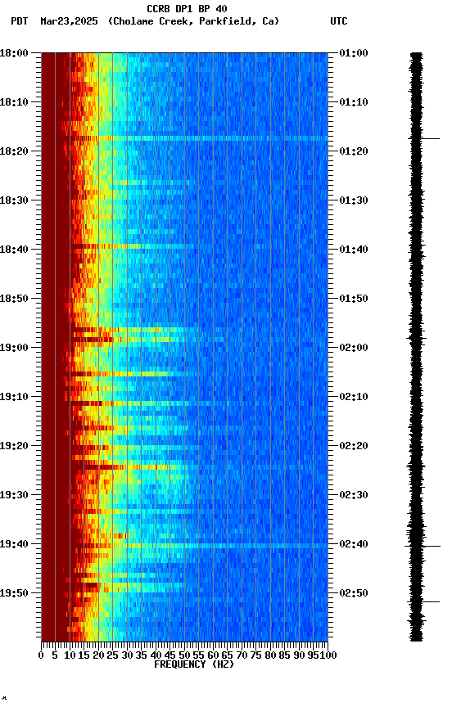Click the date Mar23,2025
Screen dimensions: 452x707
[x=69, y=21]
